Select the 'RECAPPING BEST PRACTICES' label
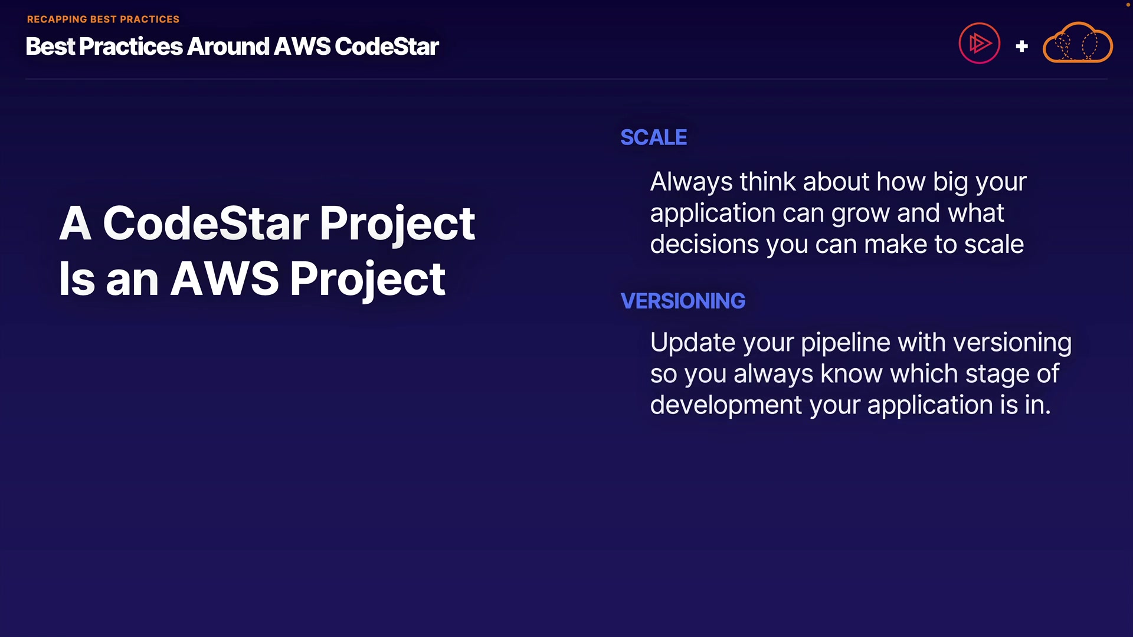The image size is (1133, 637). 103,19
